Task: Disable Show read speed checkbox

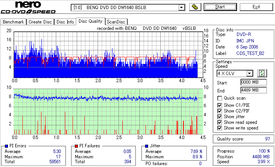Action: [x=220, y=122]
